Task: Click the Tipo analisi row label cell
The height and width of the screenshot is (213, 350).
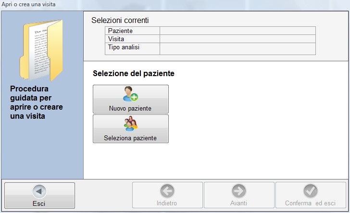Action: (x=132, y=49)
